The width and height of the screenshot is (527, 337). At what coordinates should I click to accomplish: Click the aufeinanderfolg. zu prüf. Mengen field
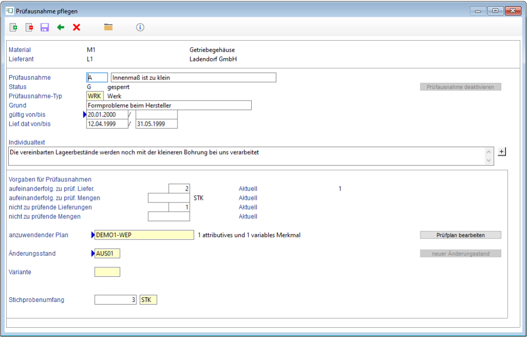pyautogui.click(x=169, y=198)
